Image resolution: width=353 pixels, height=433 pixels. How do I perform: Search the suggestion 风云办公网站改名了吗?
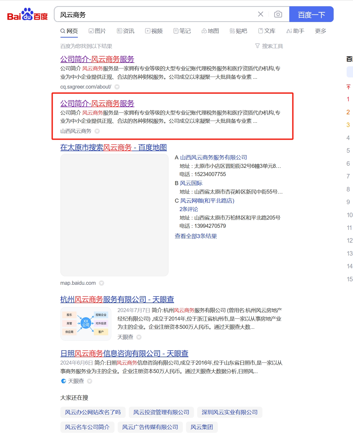93,412
